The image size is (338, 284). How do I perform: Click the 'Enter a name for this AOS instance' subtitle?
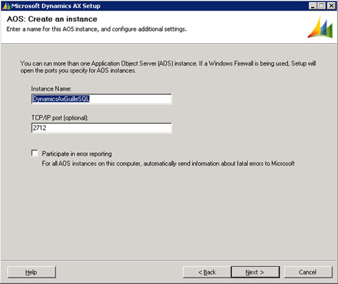pos(97,29)
